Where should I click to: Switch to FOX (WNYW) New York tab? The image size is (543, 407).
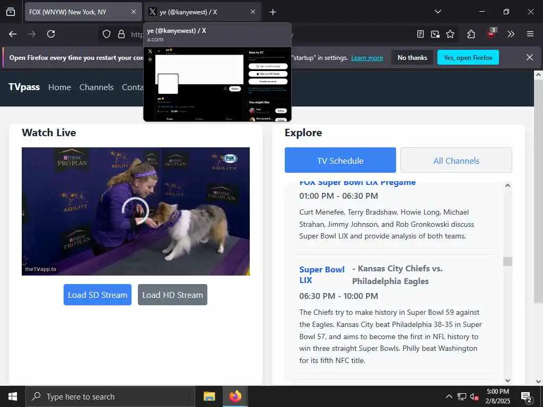[x=83, y=12]
